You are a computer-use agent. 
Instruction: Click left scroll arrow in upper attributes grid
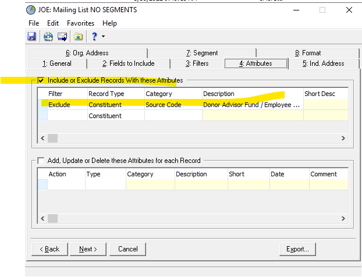click(x=42, y=138)
